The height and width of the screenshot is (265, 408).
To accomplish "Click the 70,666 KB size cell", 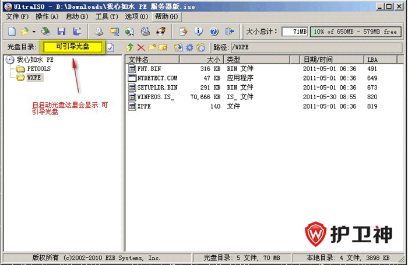I will point(205,97).
